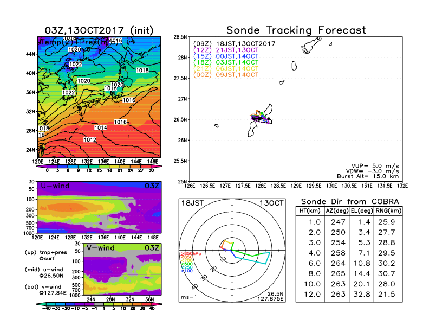Click elevation value '32.8' in the table

[x=362, y=295]
